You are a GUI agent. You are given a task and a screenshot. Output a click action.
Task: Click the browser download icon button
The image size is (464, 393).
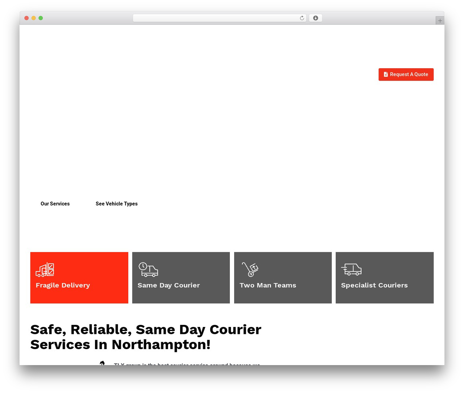tap(315, 18)
